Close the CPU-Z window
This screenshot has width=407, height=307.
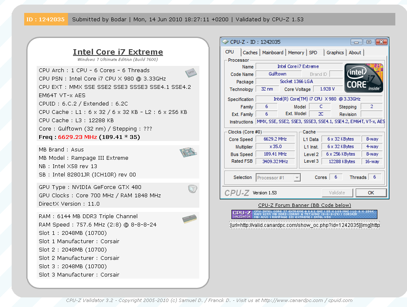pyautogui.click(x=381, y=42)
